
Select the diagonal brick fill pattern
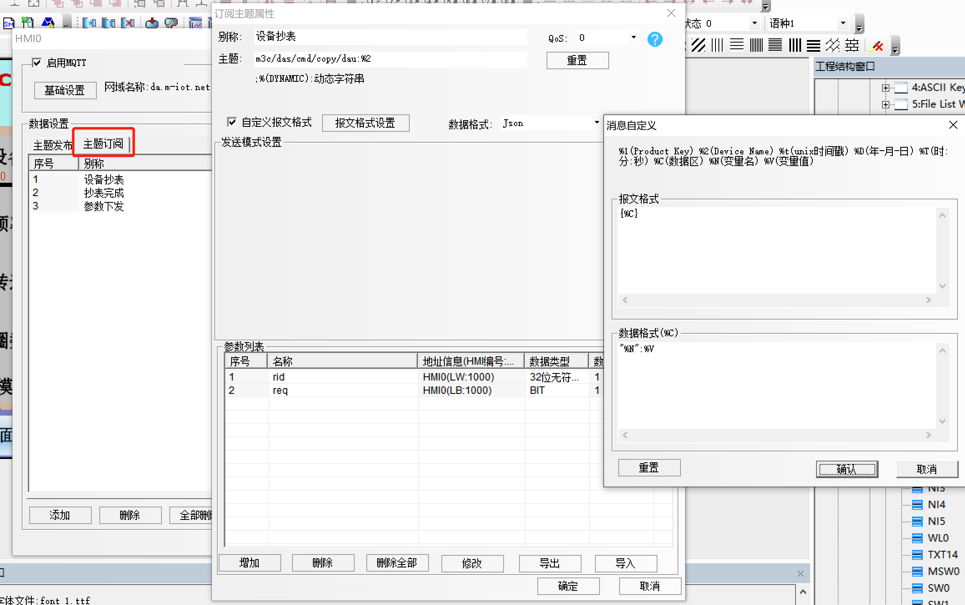coord(833,45)
